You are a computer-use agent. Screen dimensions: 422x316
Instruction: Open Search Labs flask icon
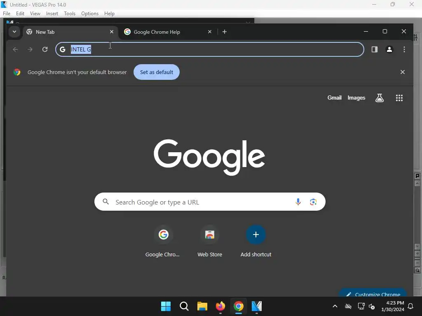point(380,98)
